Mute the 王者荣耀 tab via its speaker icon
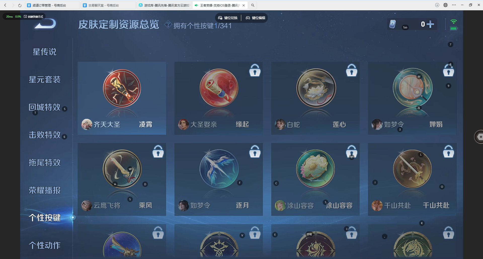The image size is (483, 259). point(196,5)
